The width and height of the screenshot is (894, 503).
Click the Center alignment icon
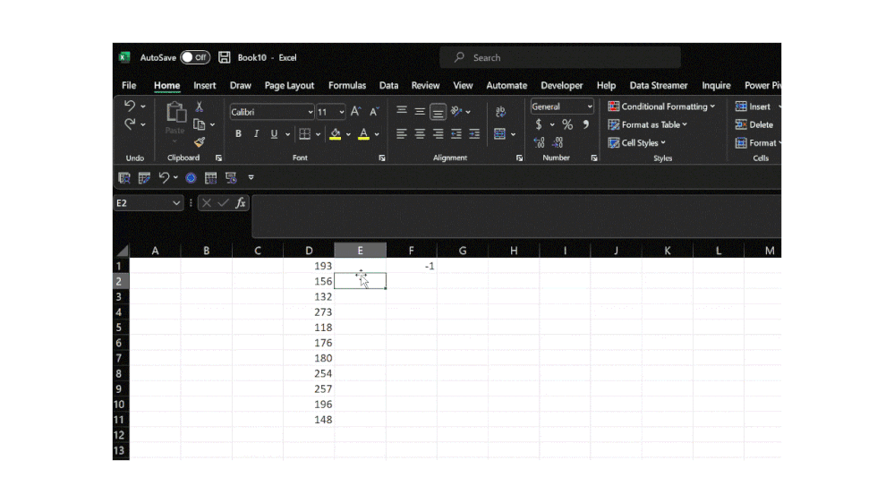(420, 134)
